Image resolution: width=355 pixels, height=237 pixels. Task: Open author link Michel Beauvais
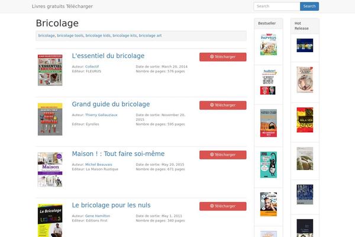(98, 165)
